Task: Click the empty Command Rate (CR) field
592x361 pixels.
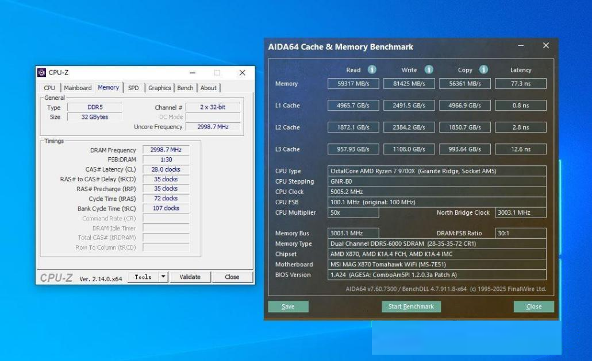Action: [x=166, y=218]
